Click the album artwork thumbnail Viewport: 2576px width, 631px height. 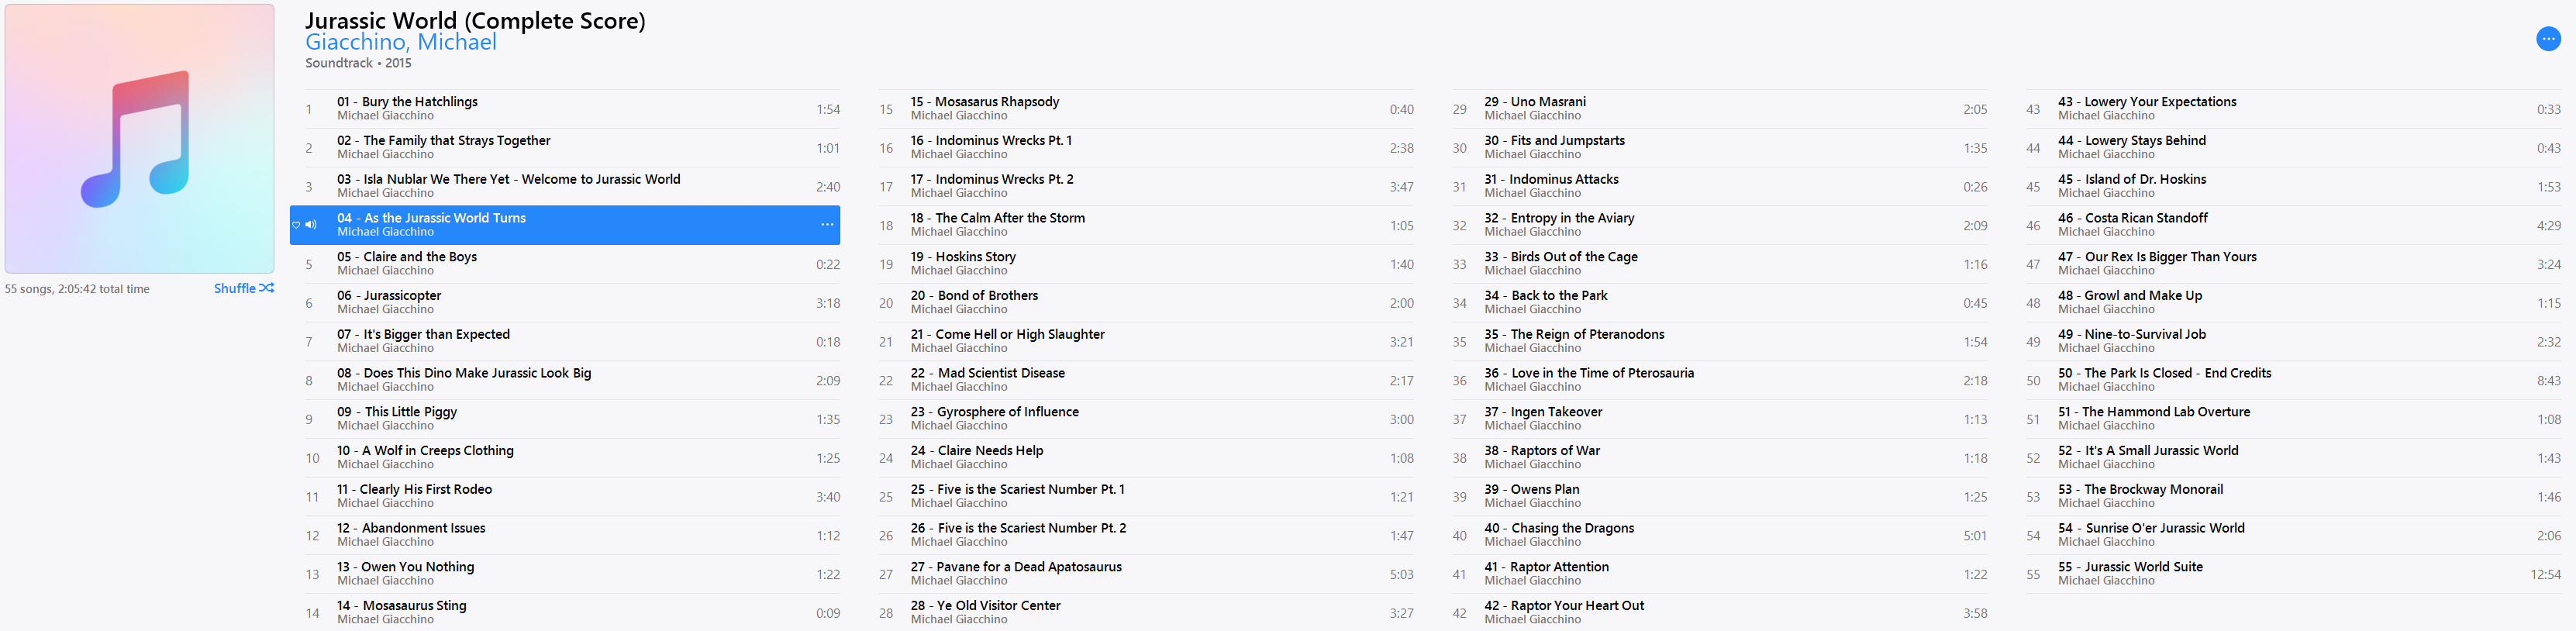point(140,139)
